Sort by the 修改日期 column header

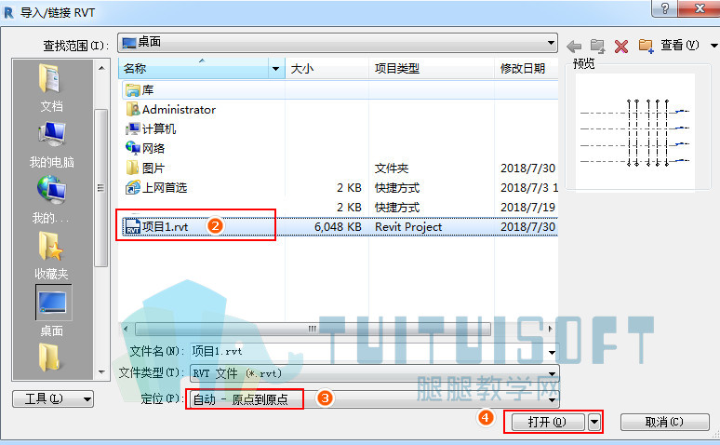point(527,69)
